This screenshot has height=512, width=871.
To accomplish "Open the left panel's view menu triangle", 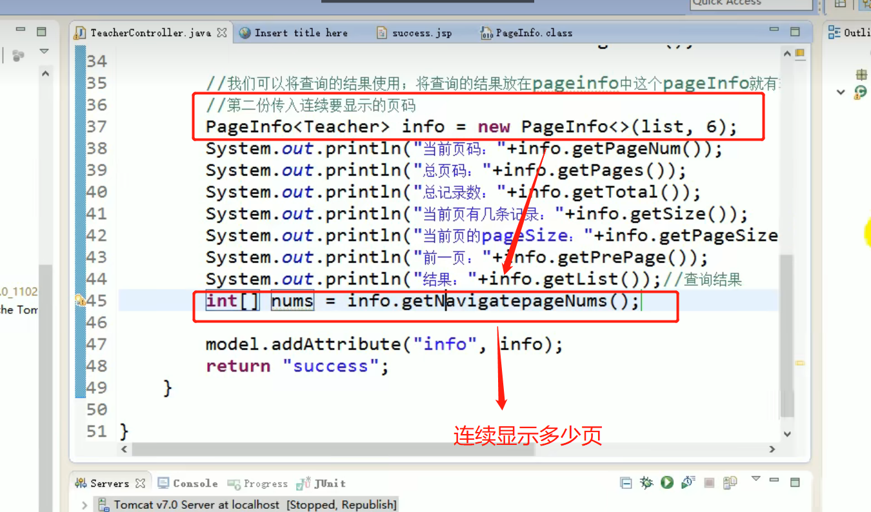I will [x=44, y=51].
